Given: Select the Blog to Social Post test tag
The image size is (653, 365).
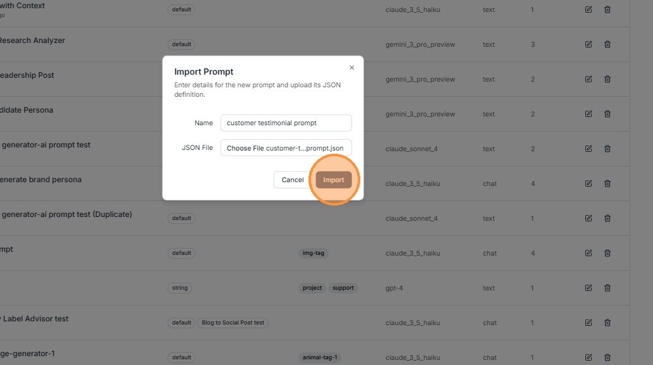Looking at the screenshot, I should point(233,323).
